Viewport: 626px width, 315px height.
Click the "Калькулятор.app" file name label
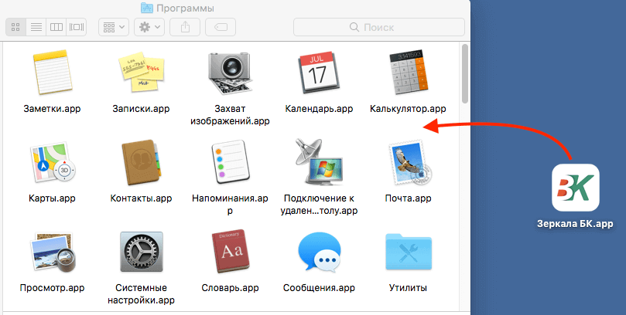[x=408, y=109]
